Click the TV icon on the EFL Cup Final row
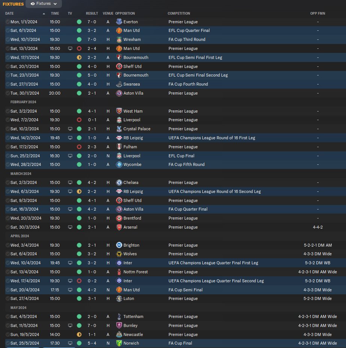Screen dimensions: 346x348 [70, 156]
